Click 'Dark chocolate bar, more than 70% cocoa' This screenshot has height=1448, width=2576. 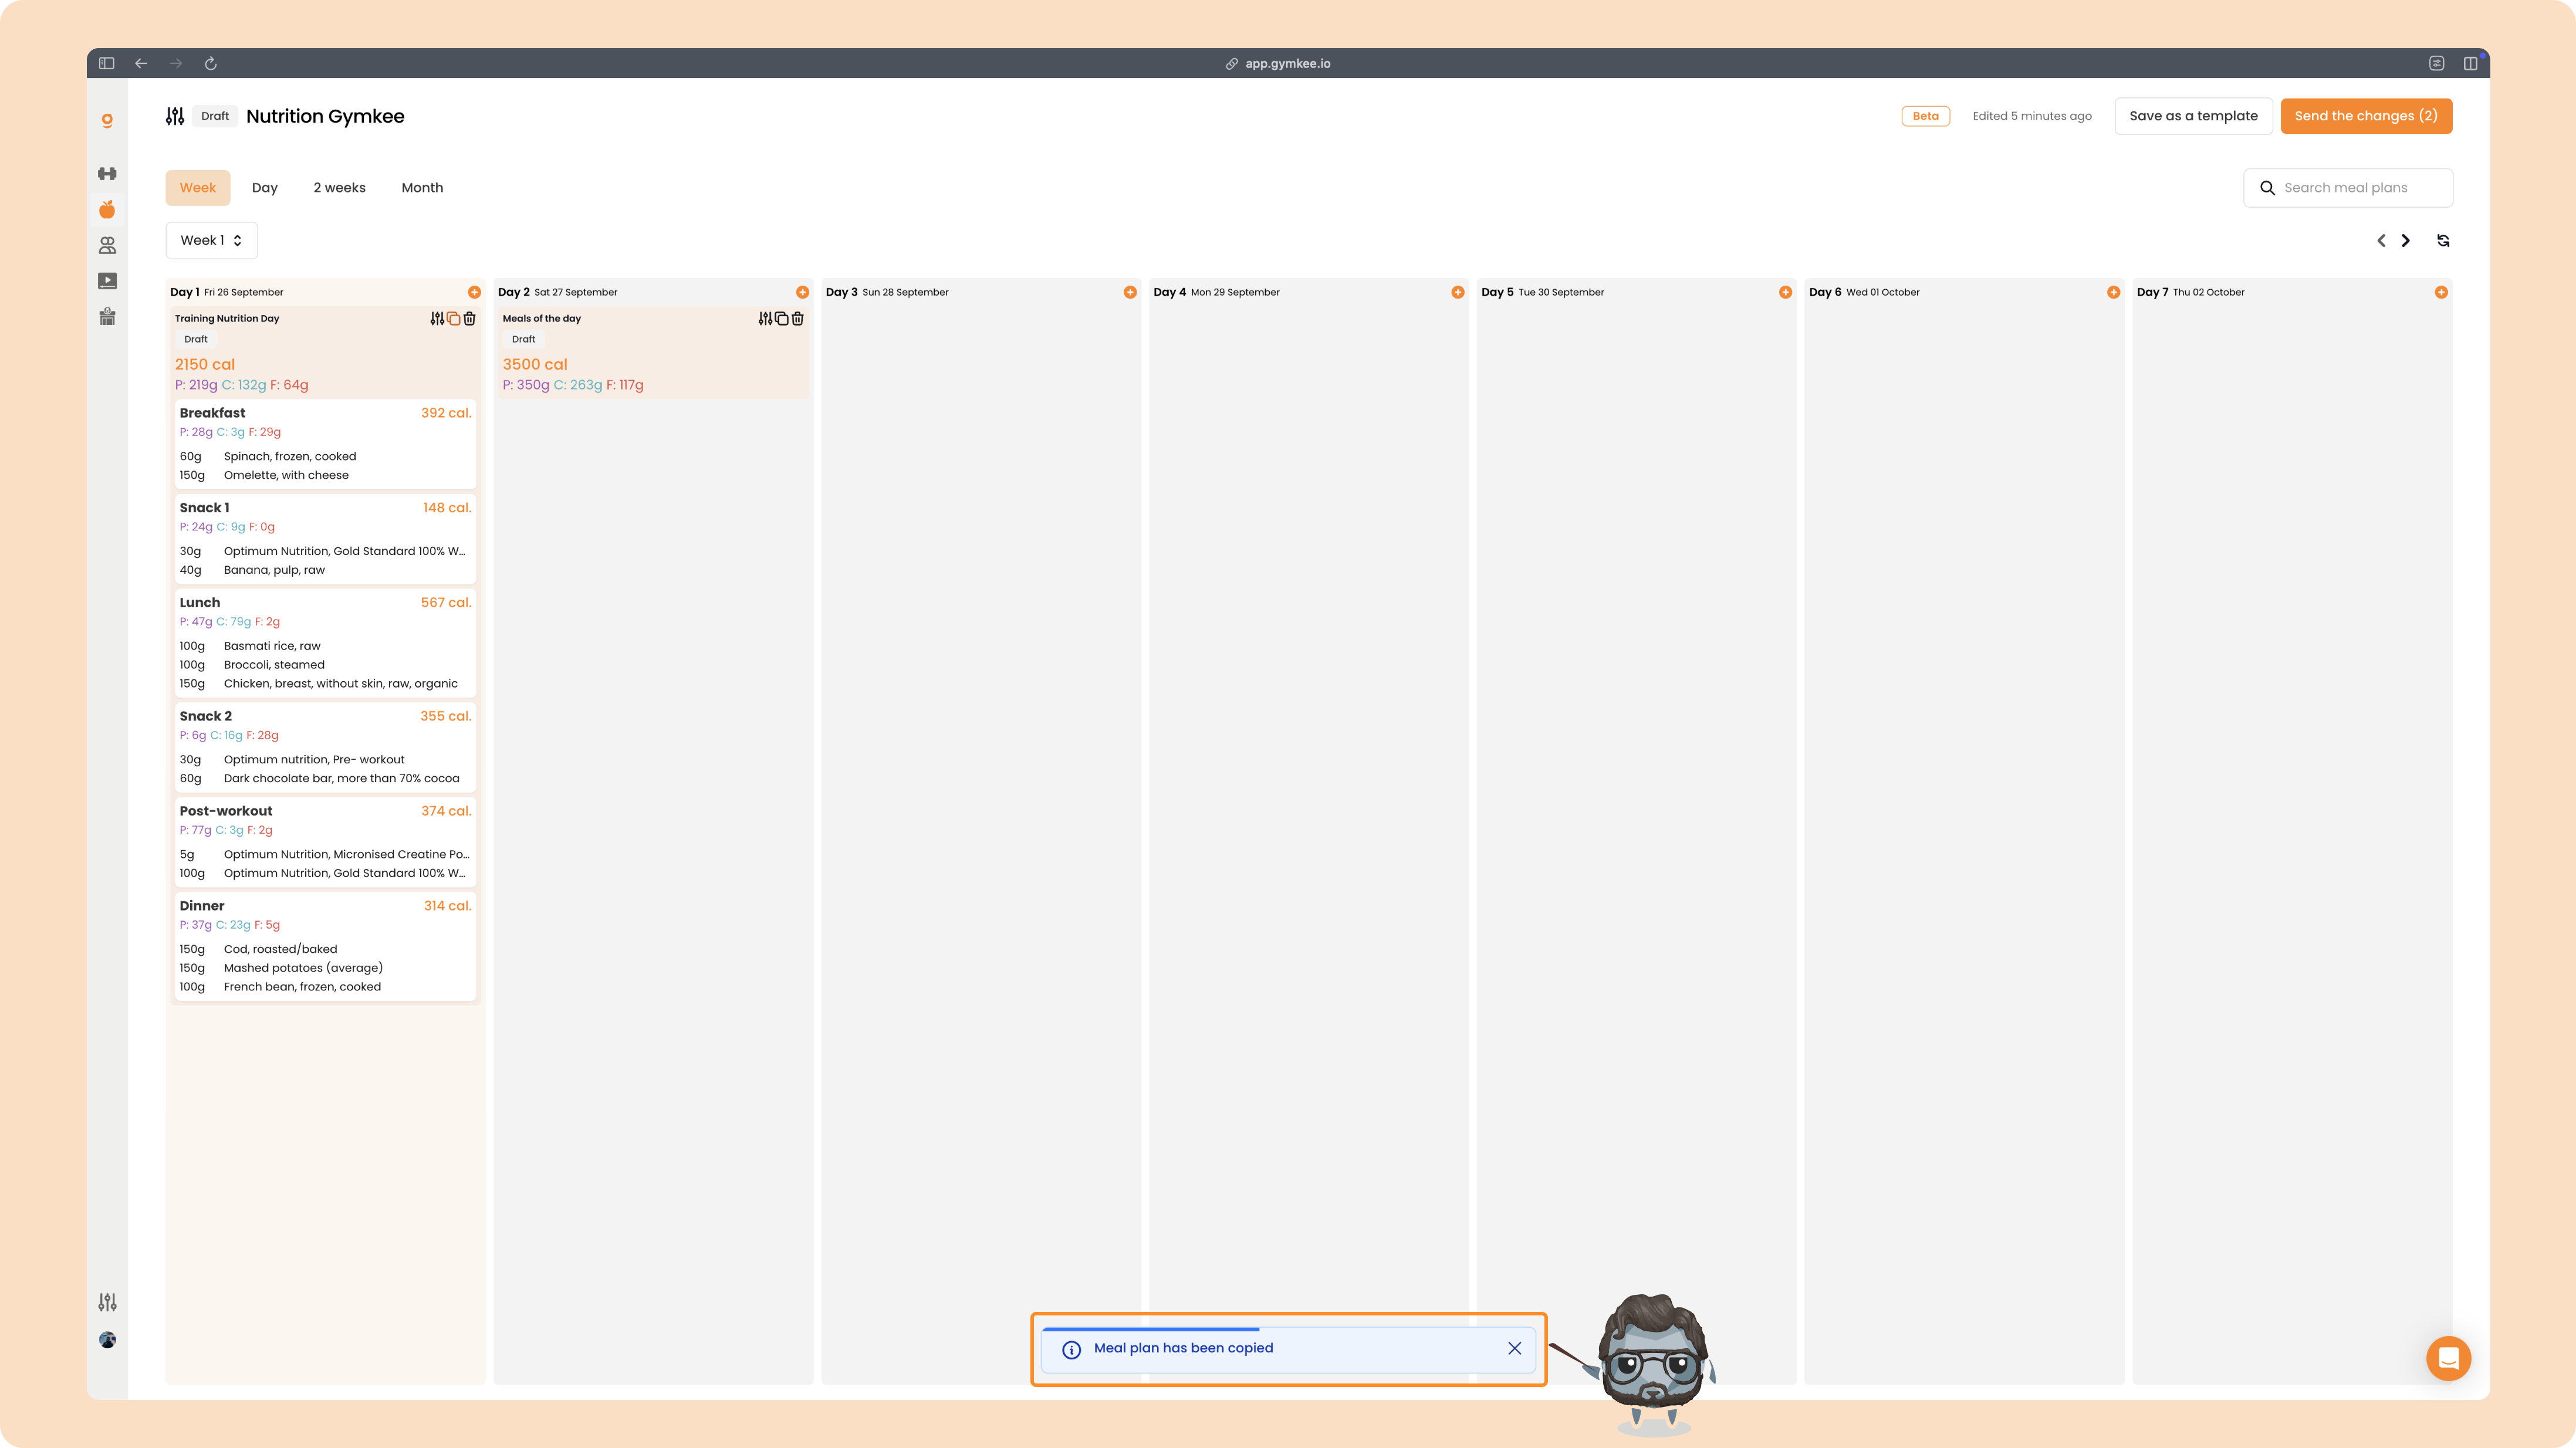click(342, 779)
